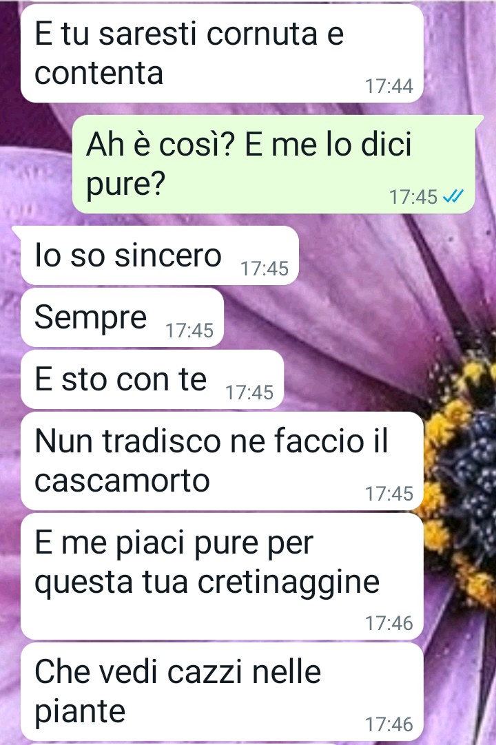Tap the 'Nun tradisco ne faccio il cascamorto' bubble

click(x=222, y=461)
